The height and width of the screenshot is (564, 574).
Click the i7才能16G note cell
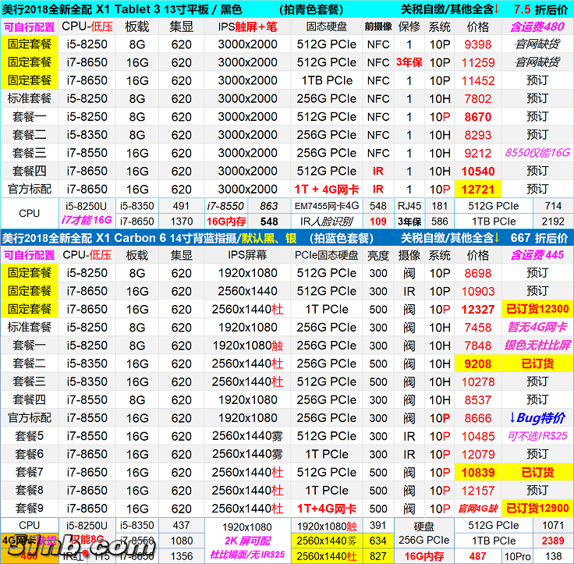[87, 222]
